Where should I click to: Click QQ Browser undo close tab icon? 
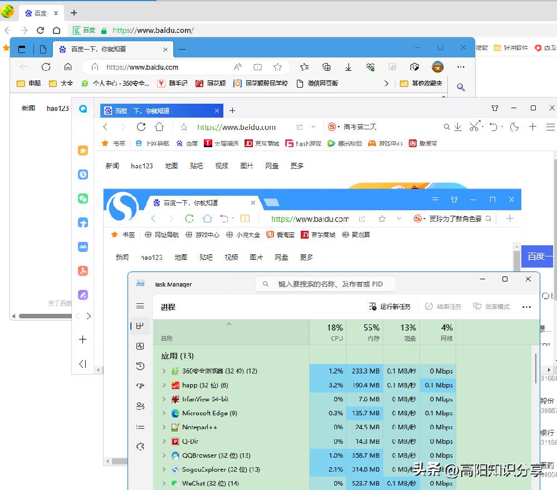point(493,127)
